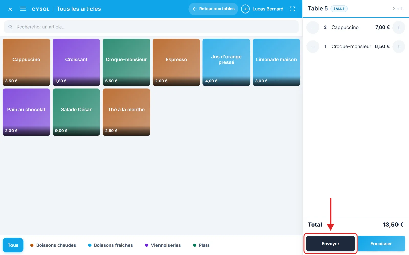Click the Croque-monsieur line in the order
Viewport: 409px width, 255px height.
coord(356,47)
